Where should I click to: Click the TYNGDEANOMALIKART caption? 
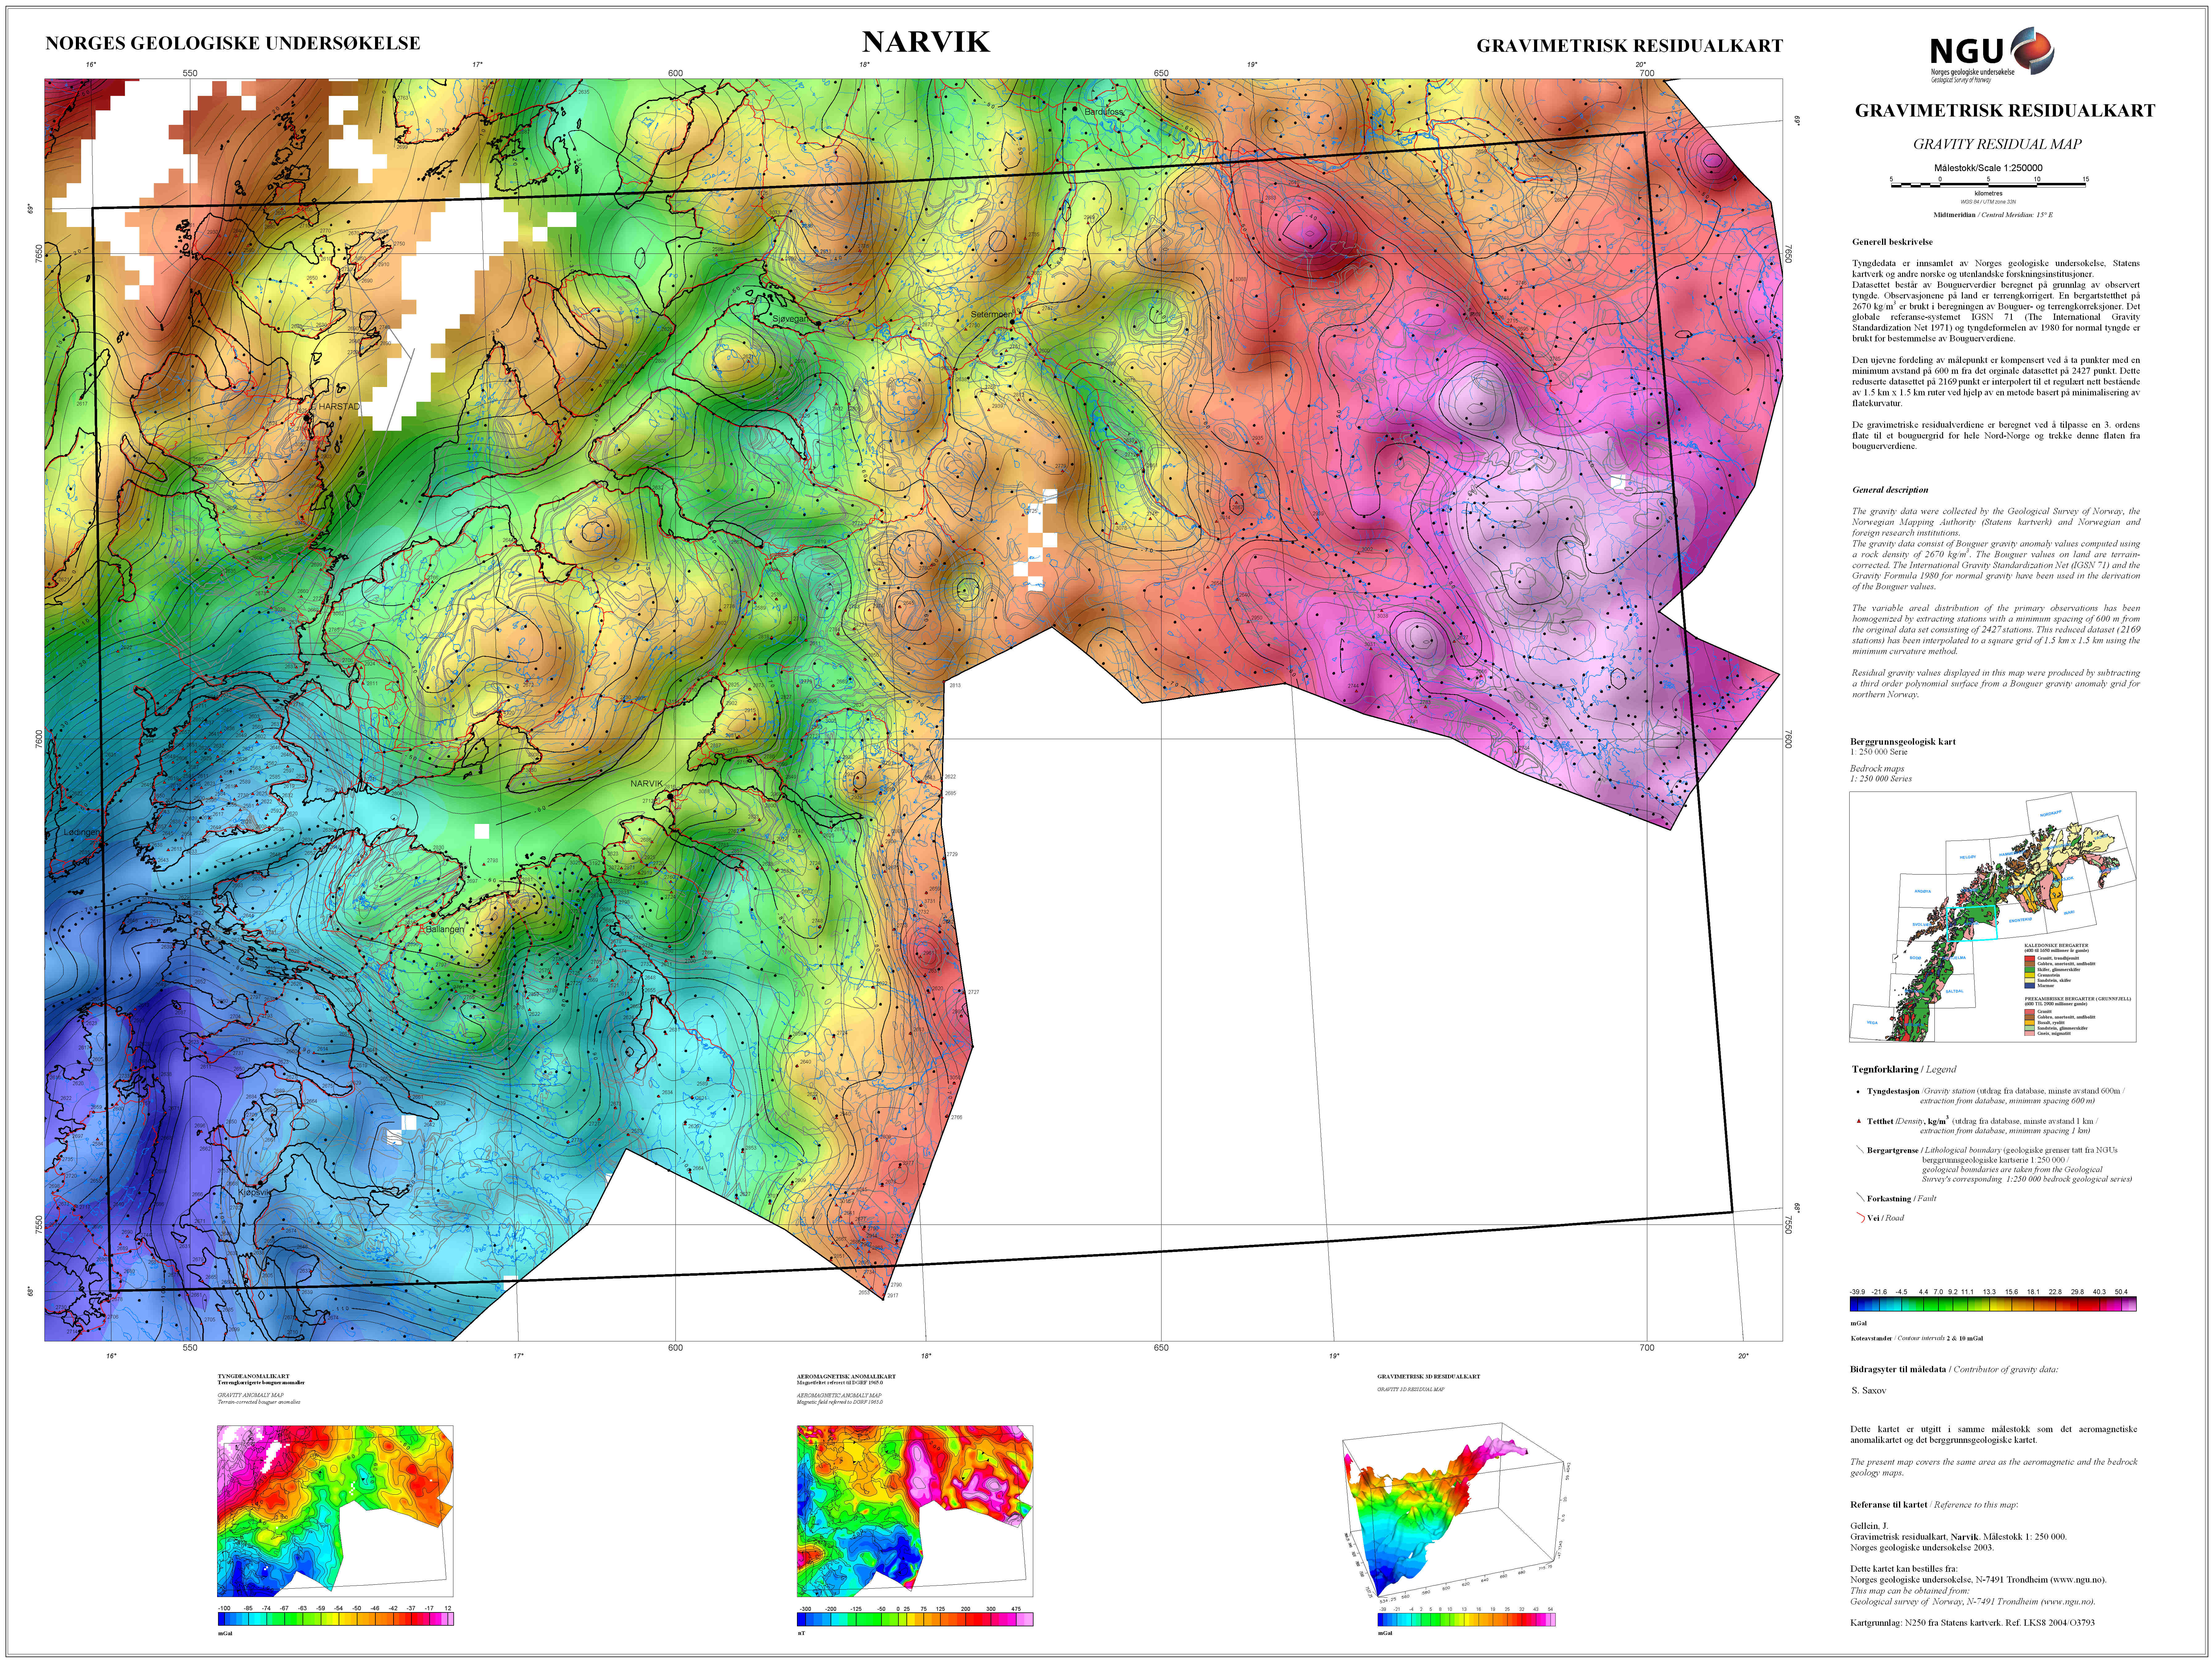(254, 1376)
